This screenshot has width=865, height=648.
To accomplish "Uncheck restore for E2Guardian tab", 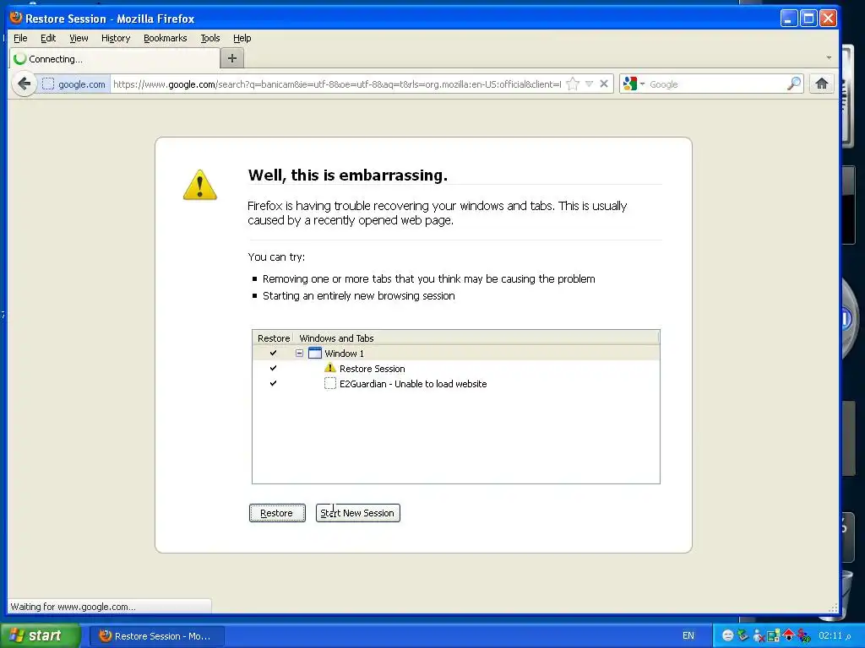I will (x=273, y=384).
